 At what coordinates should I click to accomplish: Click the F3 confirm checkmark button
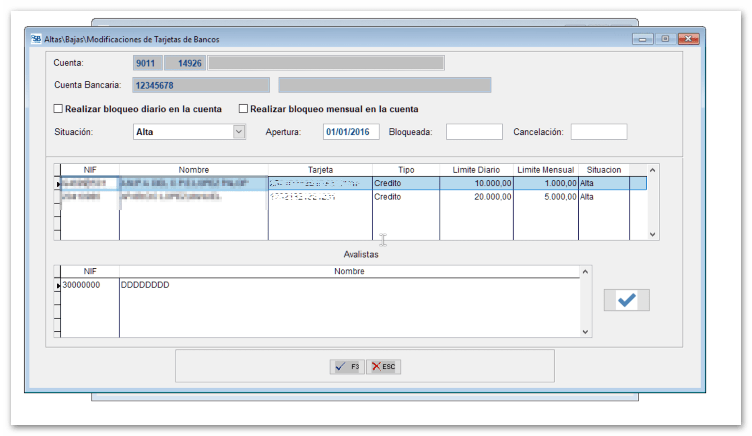(347, 367)
